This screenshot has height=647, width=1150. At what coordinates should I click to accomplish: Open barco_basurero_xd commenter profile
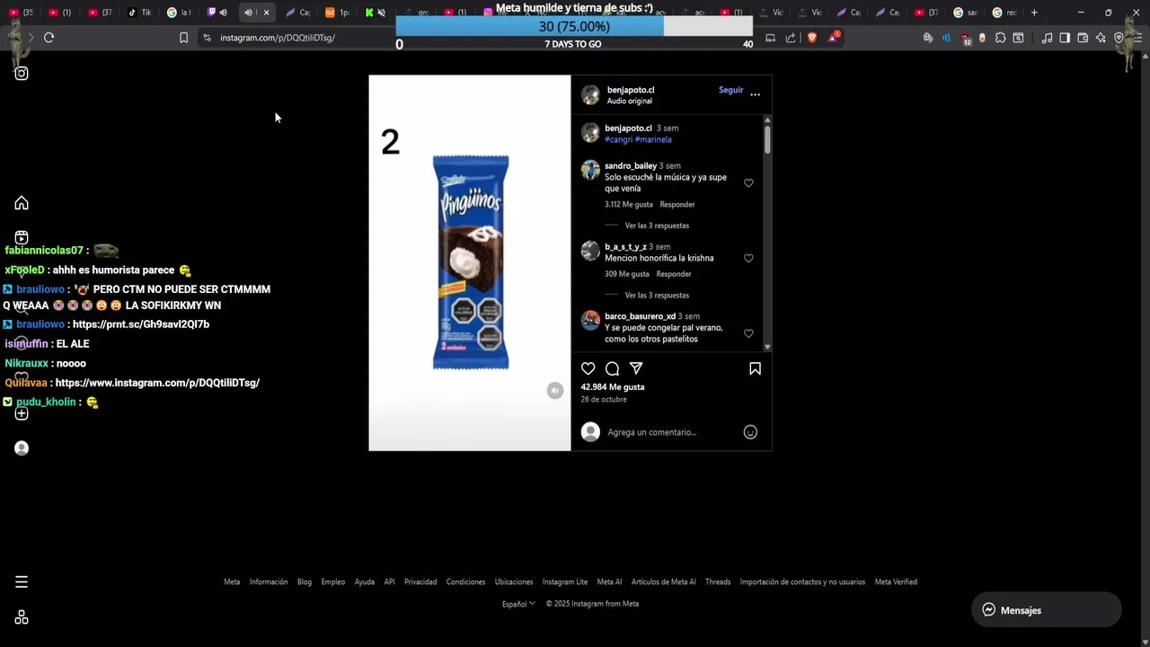(640, 316)
